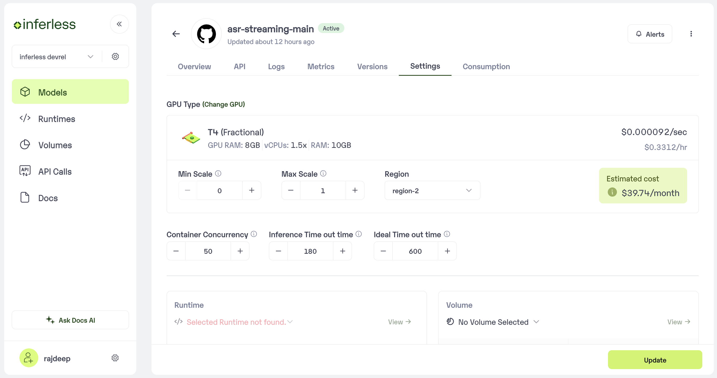
Task: Click Ideal Time out time info icon
Action: tap(447, 234)
